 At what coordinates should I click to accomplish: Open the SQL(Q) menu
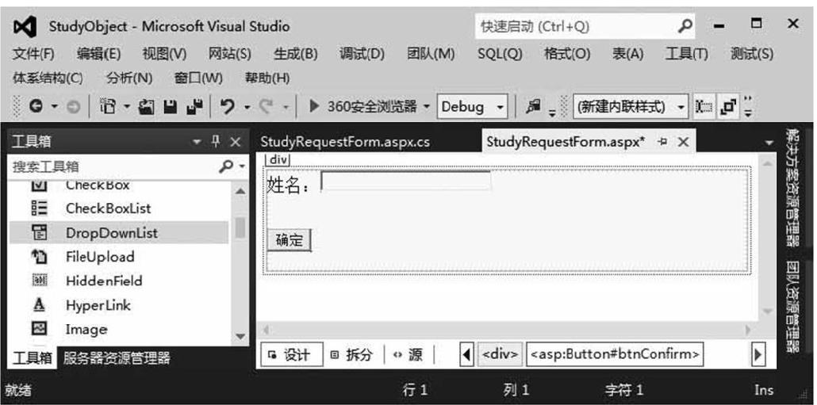pyautogui.click(x=500, y=54)
